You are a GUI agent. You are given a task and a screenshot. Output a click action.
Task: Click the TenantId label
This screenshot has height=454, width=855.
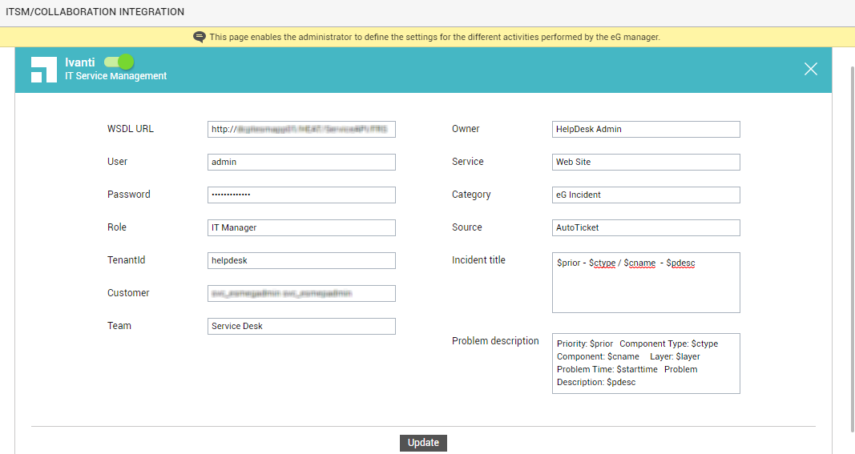pos(126,260)
